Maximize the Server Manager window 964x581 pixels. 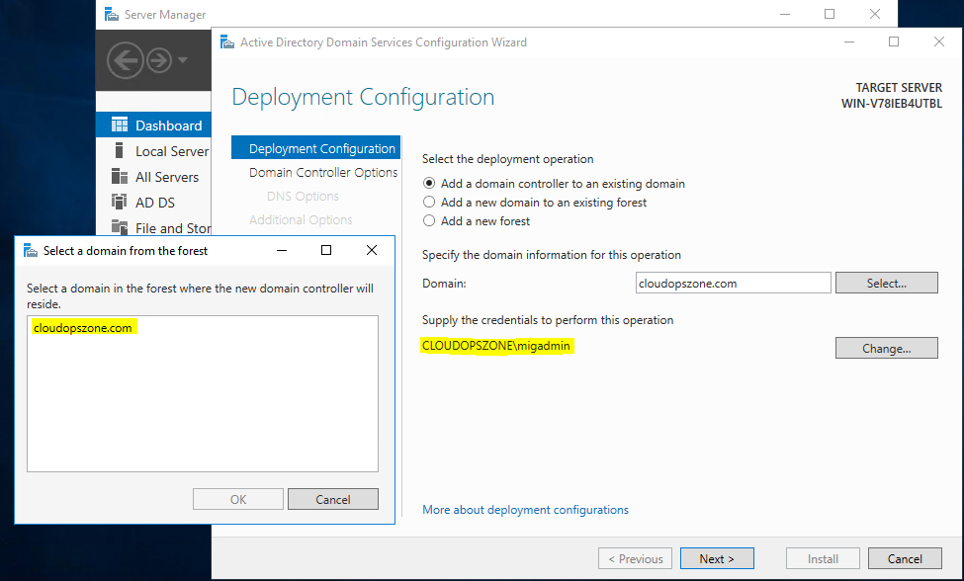click(x=830, y=14)
